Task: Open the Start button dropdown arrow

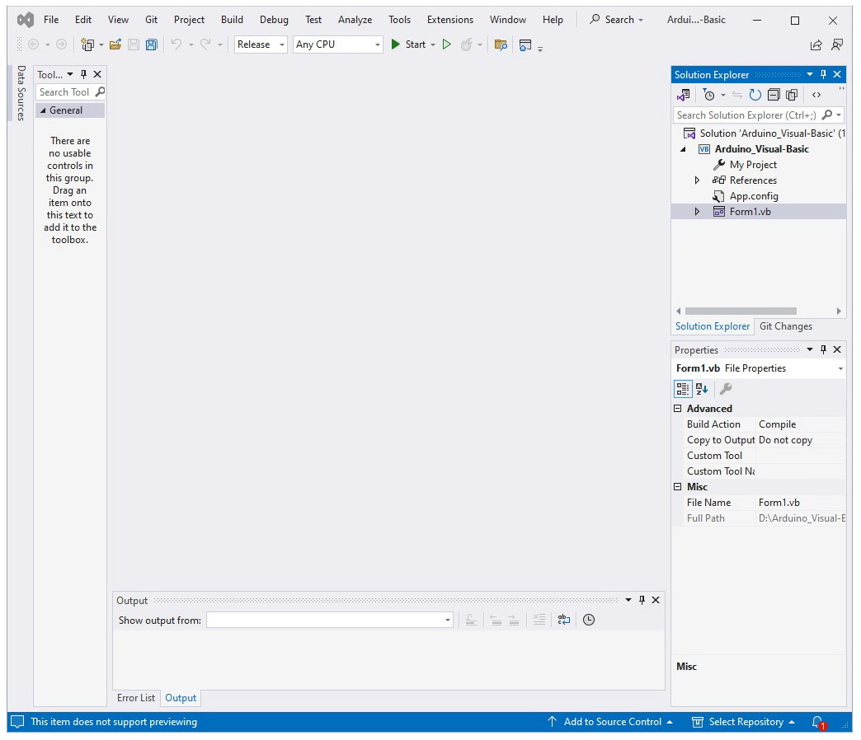Action: [432, 44]
